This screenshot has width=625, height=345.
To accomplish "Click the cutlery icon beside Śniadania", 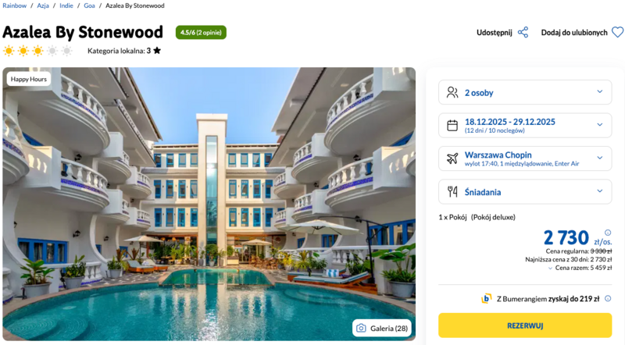I will 452,191.
